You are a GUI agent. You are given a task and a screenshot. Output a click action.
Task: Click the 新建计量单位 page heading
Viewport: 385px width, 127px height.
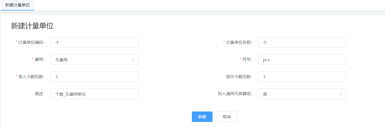coord(32,26)
